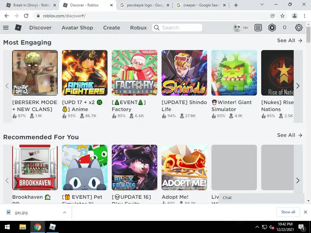View site info via lock icon
Image resolution: width=311 pixels, height=233 pixels.
(38, 16)
